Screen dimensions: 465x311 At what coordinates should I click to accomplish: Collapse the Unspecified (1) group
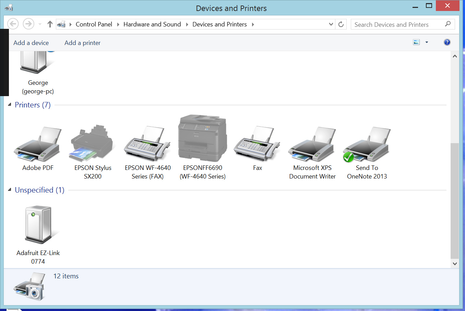[x=10, y=189]
